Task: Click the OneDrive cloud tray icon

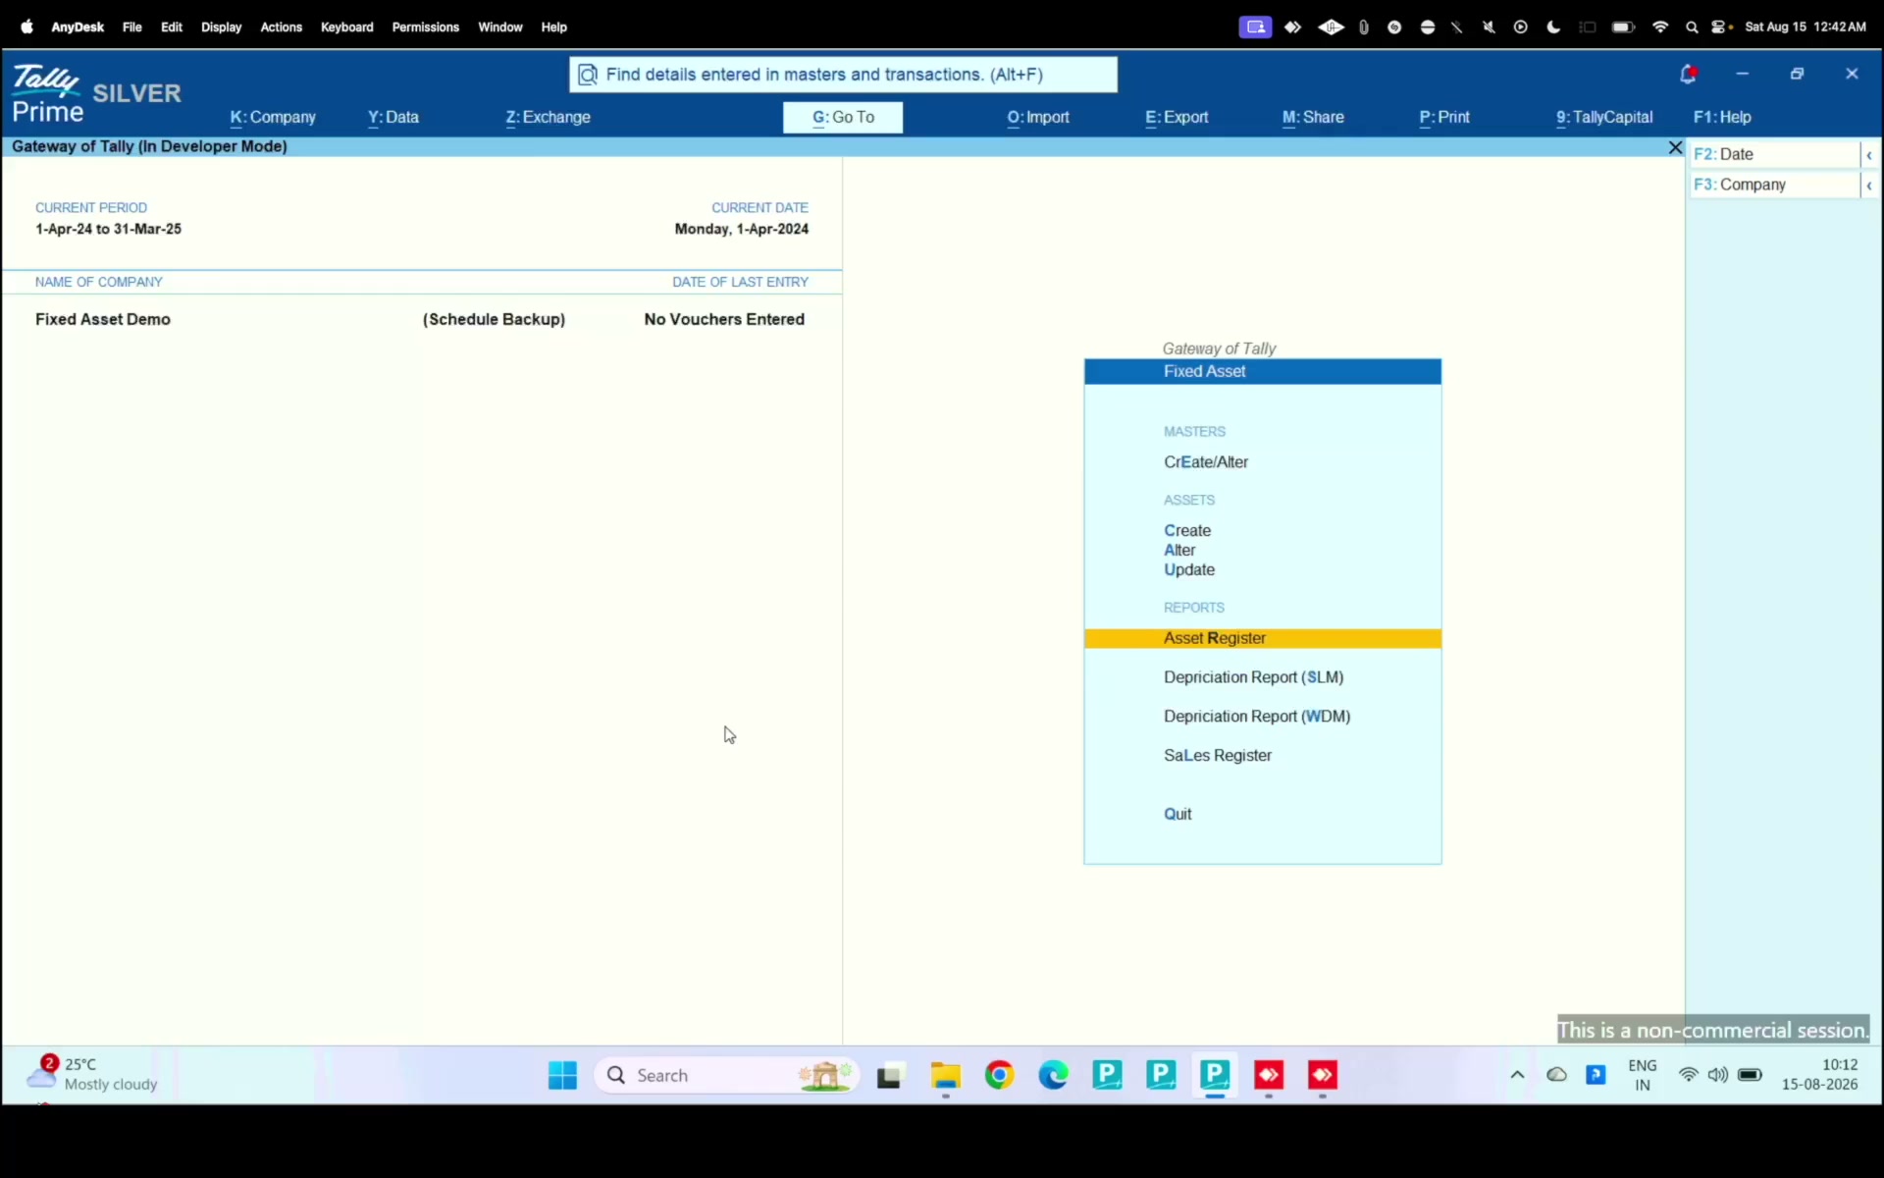Action: pyautogui.click(x=1556, y=1075)
